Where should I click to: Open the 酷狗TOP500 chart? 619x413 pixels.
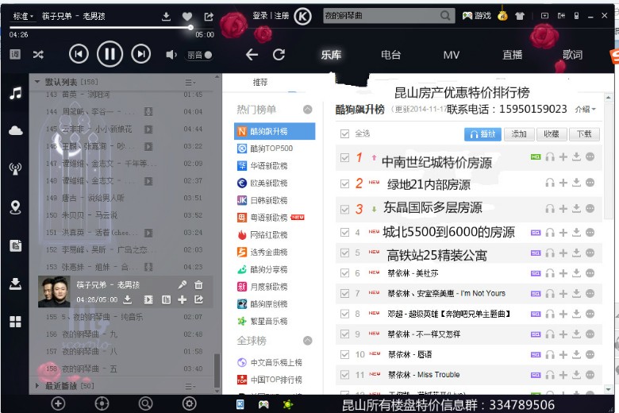pos(275,149)
